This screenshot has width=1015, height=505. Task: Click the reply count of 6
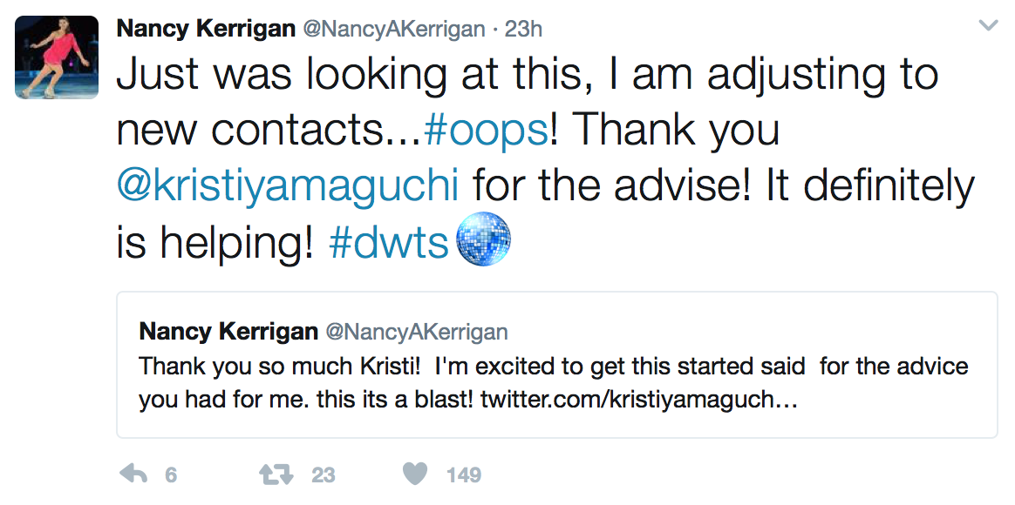[x=171, y=475]
